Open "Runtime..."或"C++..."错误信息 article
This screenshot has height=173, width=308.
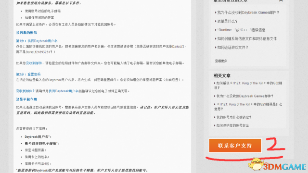pyautogui.click(x=241, y=30)
